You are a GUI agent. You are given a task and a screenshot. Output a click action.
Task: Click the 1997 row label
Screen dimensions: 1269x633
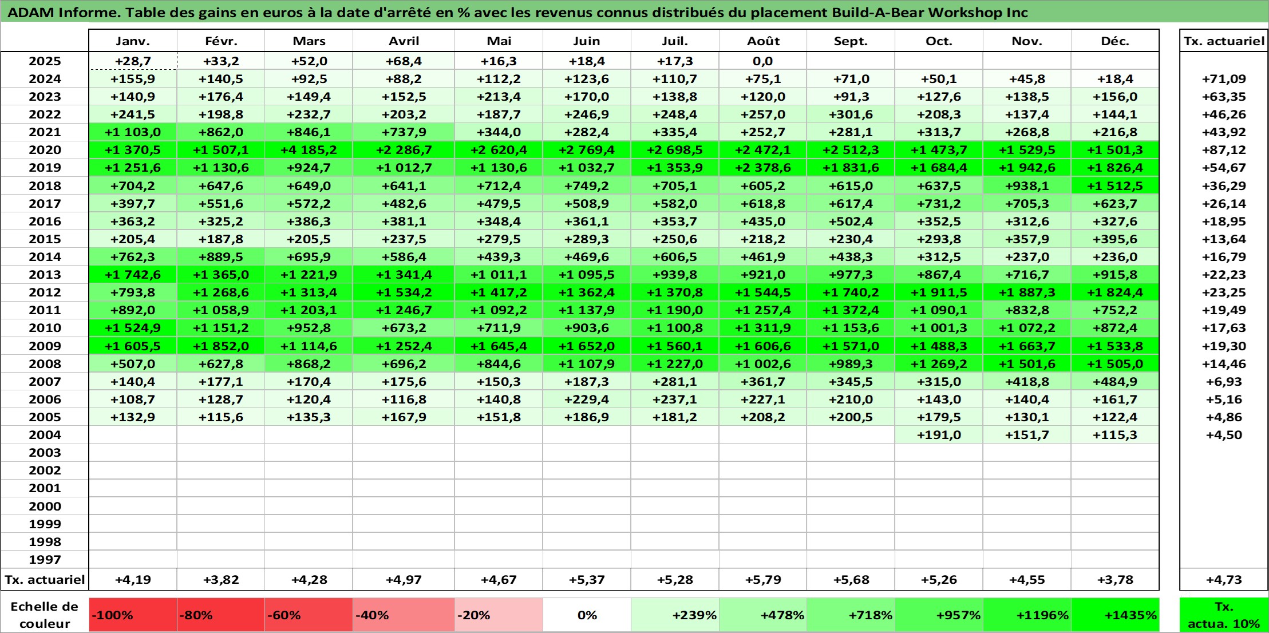(x=45, y=559)
